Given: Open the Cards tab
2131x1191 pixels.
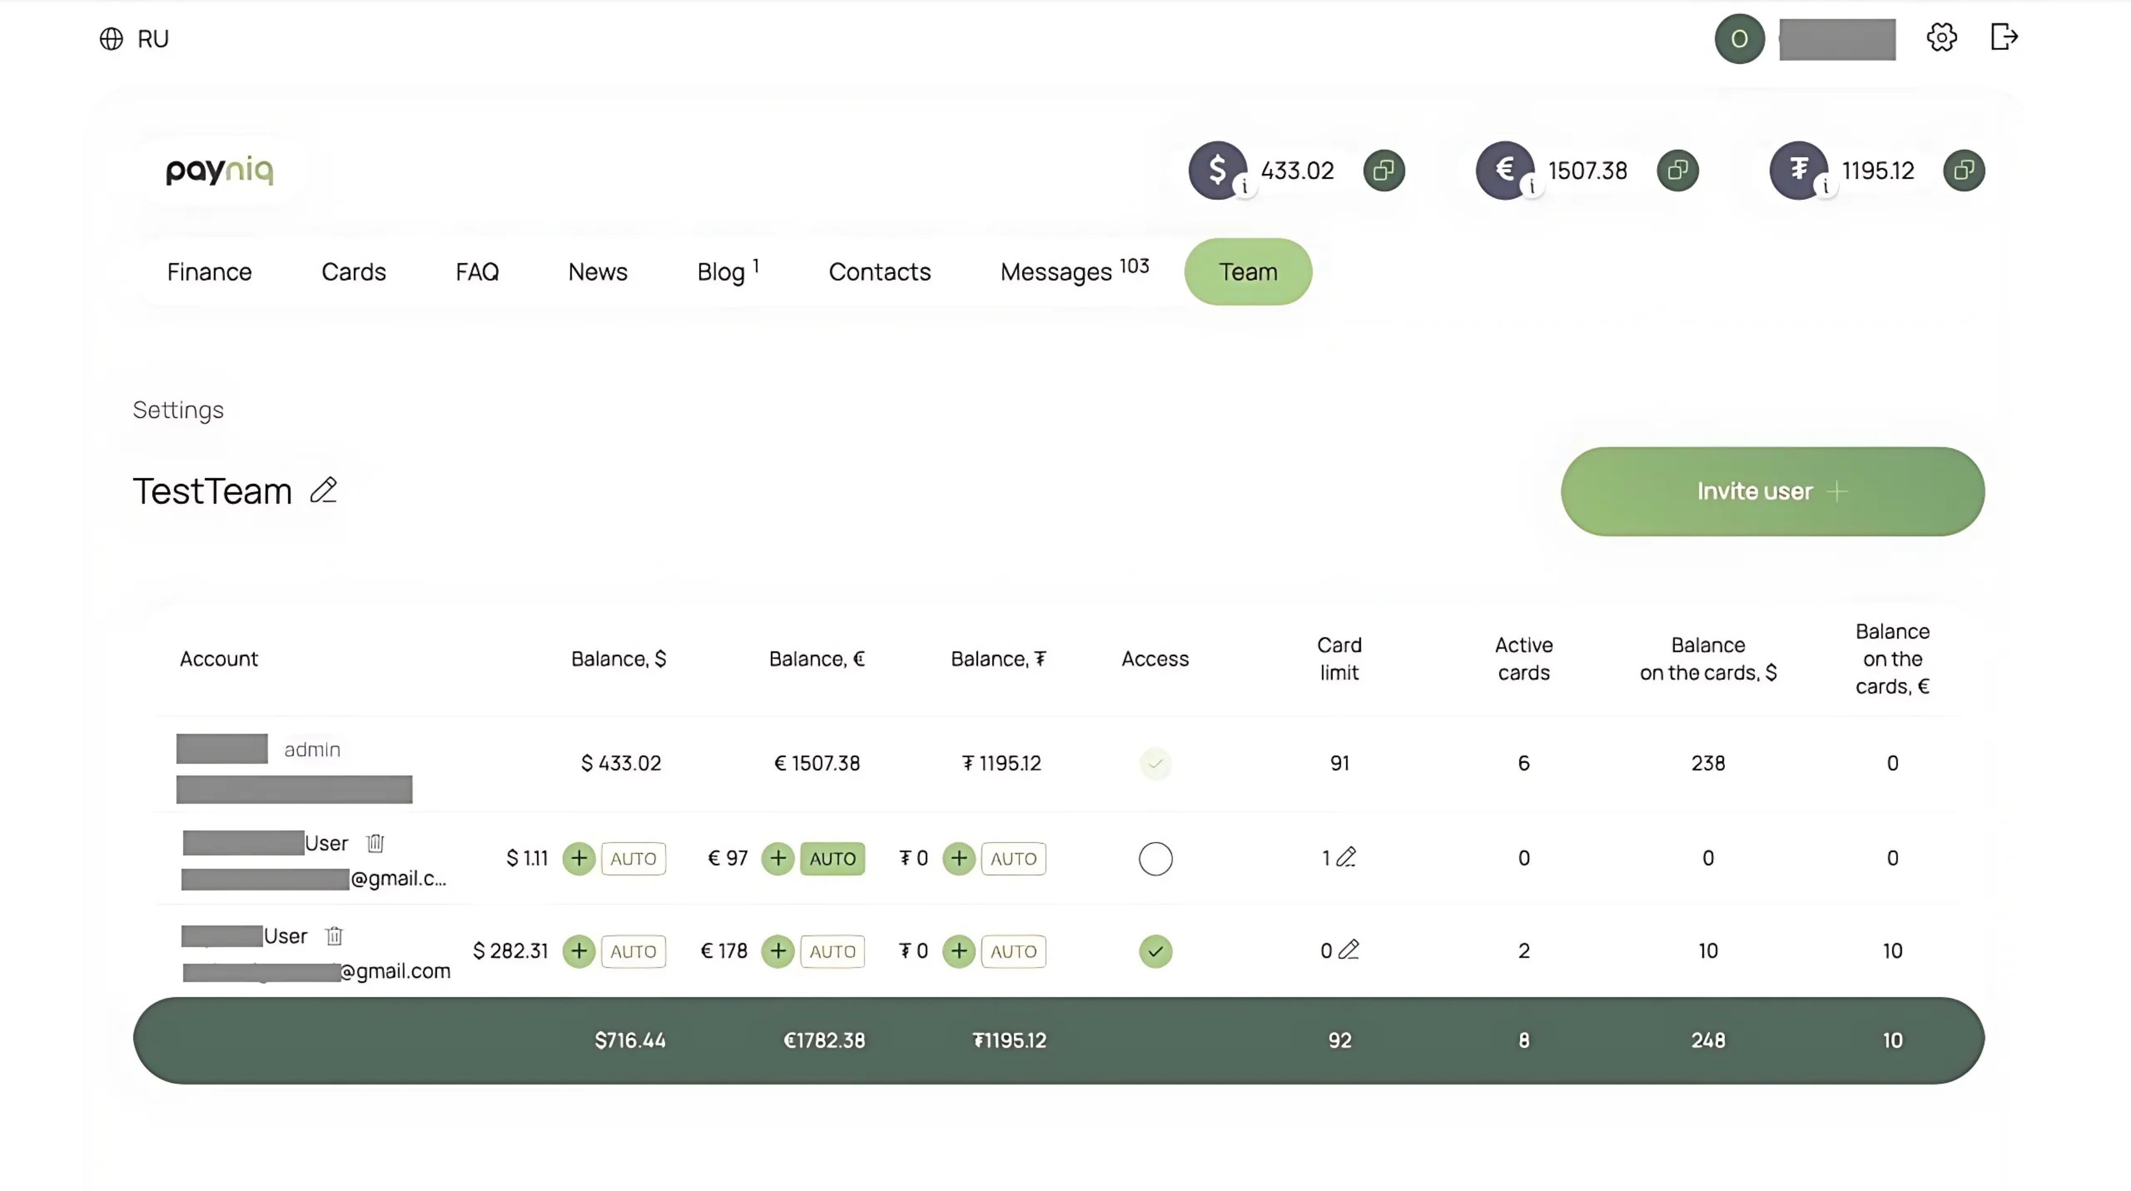Looking at the screenshot, I should [354, 272].
